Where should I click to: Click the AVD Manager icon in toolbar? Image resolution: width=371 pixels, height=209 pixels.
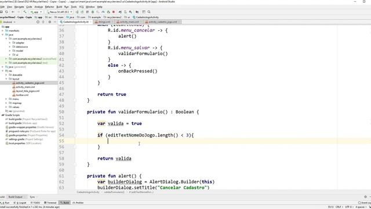point(125,12)
